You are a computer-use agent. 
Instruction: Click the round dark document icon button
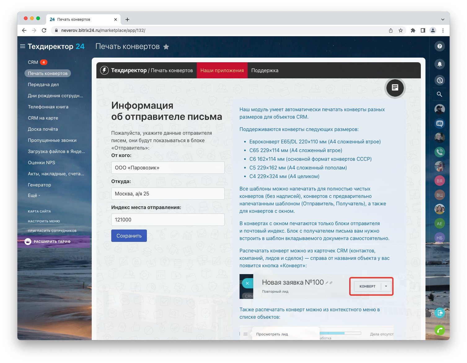[x=395, y=88]
